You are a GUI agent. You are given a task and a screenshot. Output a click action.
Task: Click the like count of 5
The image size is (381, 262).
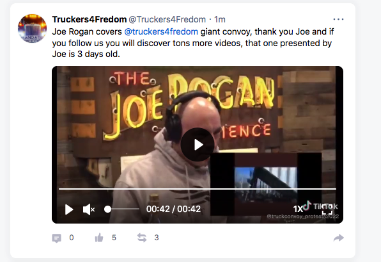tap(114, 238)
